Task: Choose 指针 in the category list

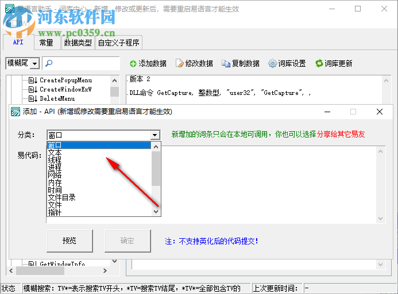Action: (x=99, y=212)
